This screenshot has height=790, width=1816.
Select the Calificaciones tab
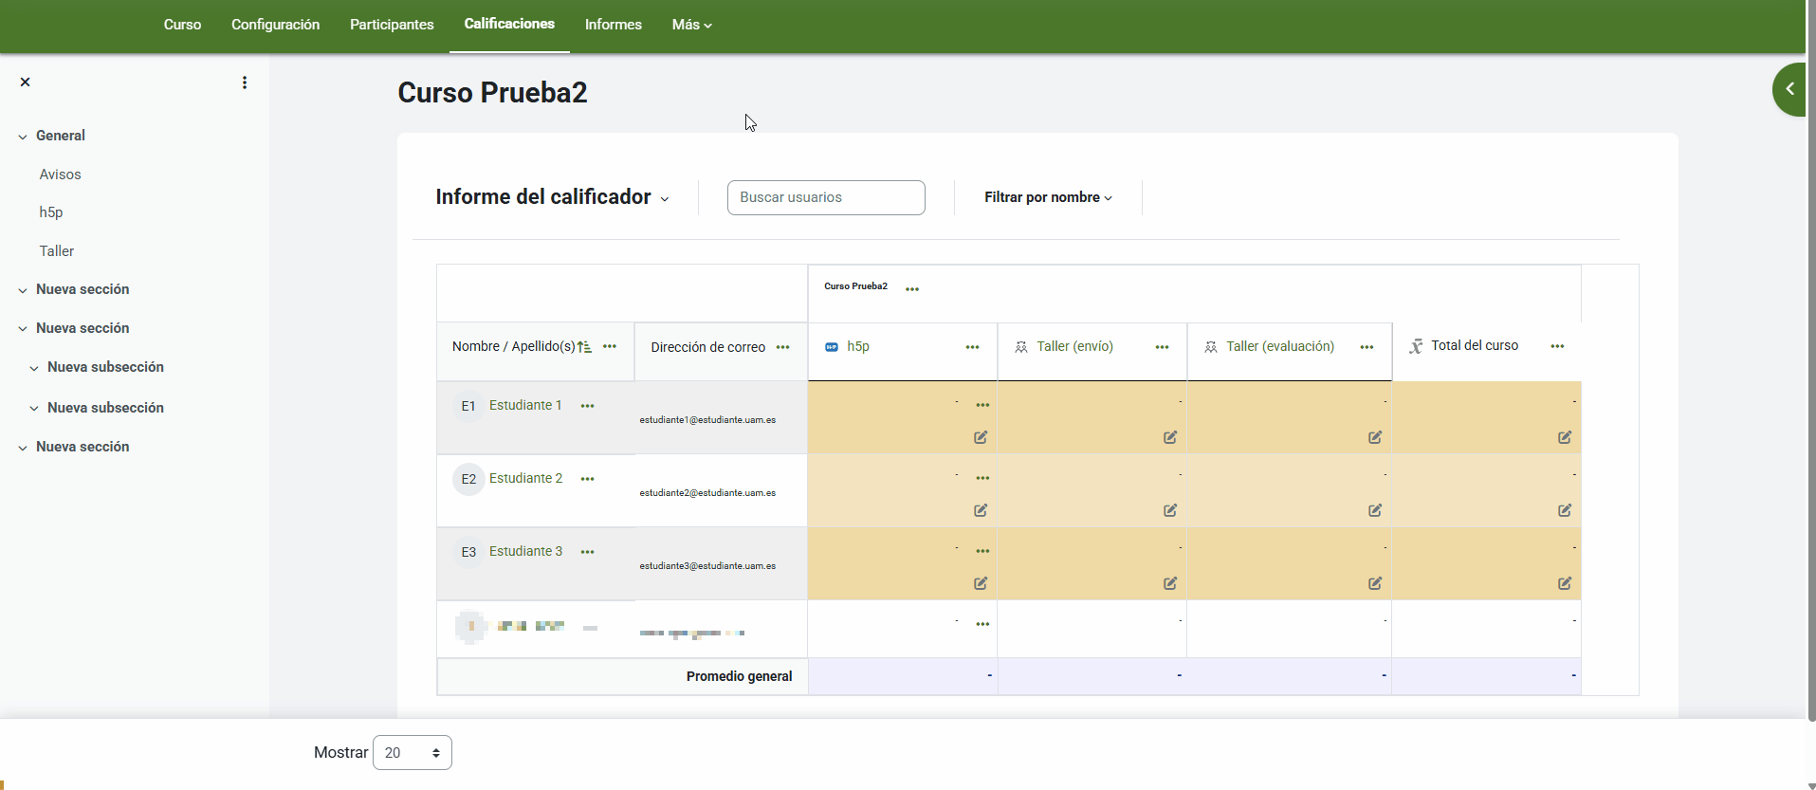point(509,24)
